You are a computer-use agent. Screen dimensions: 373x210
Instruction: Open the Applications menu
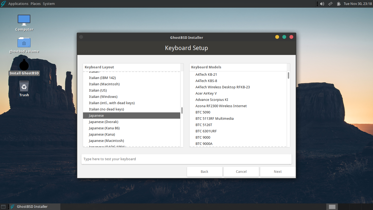click(18, 4)
